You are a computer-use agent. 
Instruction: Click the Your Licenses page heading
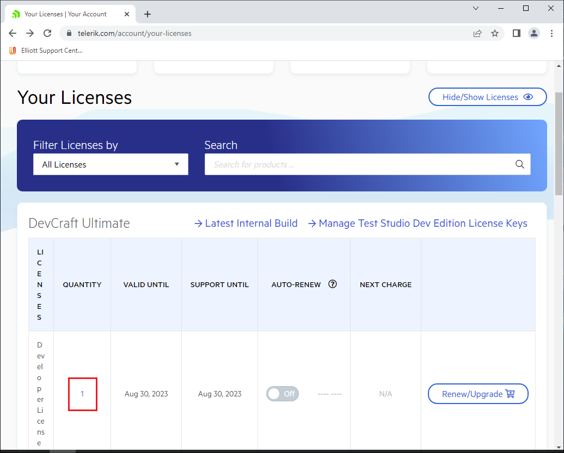click(75, 98)
